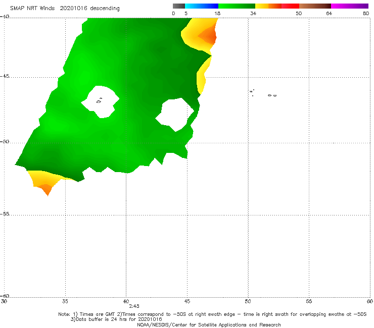This screenshot has width=374, height=328.
Task: Click the gray segment of the wind color bar
Action: 178,6
